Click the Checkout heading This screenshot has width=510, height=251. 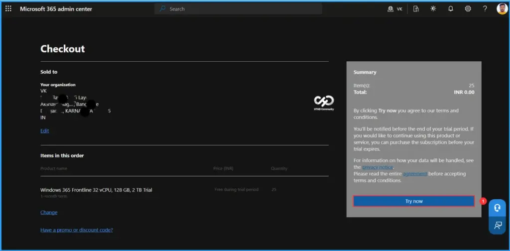tap(62, 49)
